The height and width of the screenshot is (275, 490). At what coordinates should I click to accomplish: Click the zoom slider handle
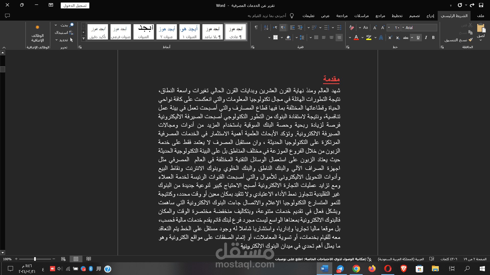coord(35,259)
